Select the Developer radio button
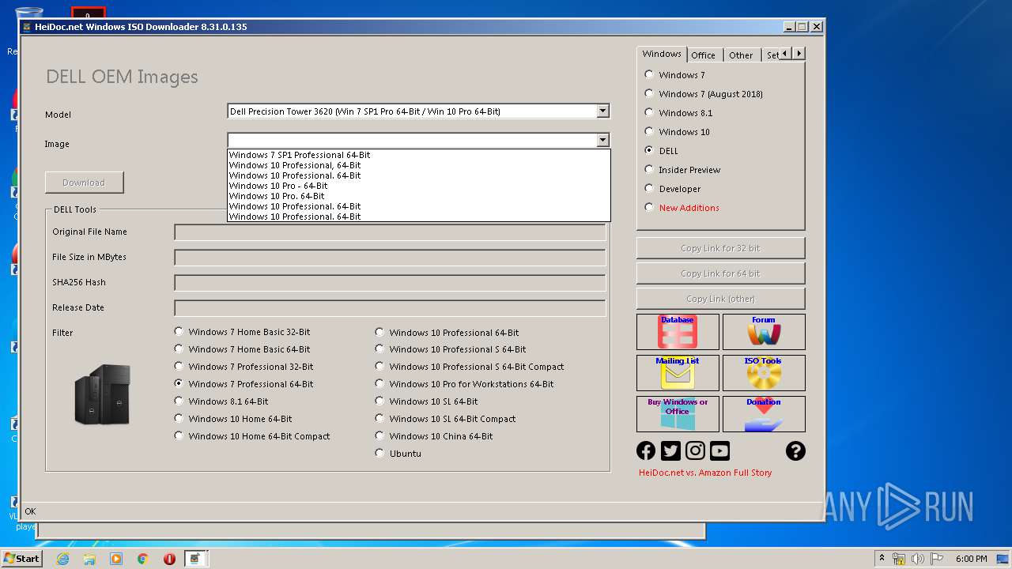1012x569 pixels. (649, 188)
